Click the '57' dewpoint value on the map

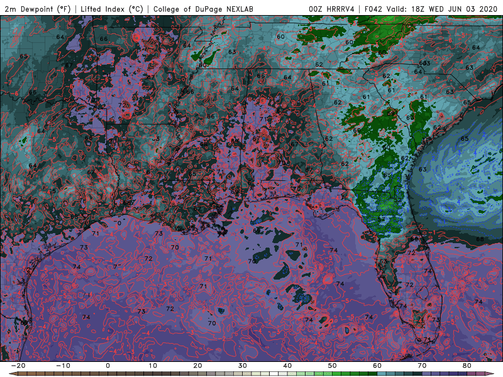(381, 219)
